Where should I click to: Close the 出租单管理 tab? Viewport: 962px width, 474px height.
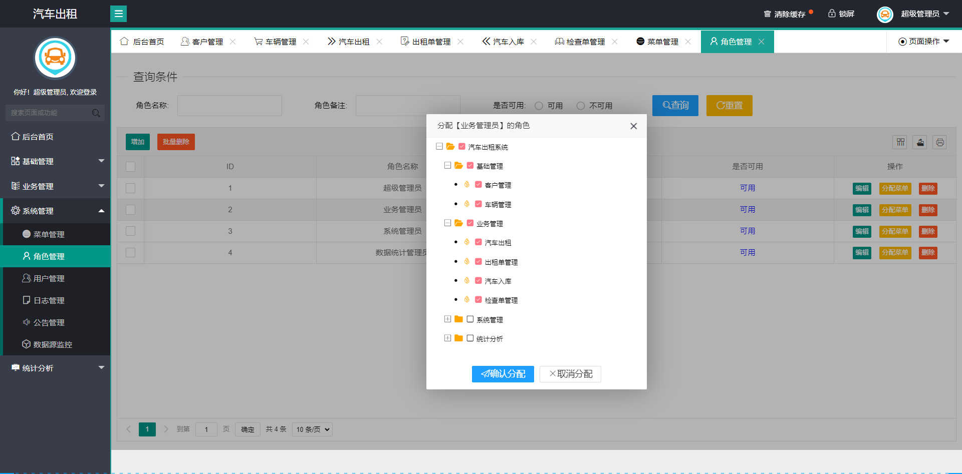[x=460, y=42]
